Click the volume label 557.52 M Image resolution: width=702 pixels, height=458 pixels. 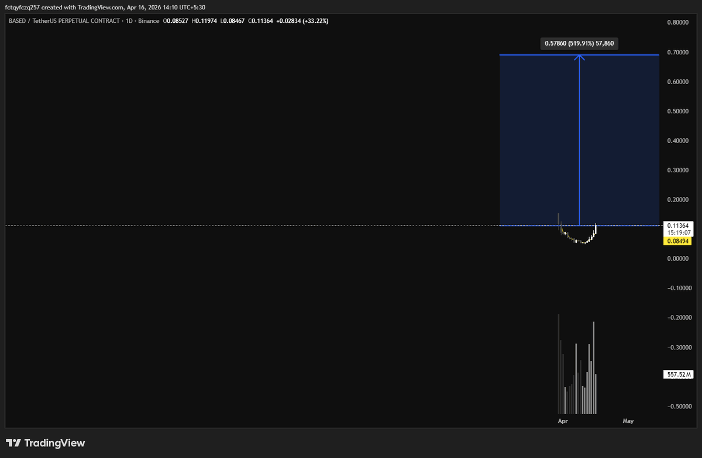pyautogui.click(x=678, y=374)
